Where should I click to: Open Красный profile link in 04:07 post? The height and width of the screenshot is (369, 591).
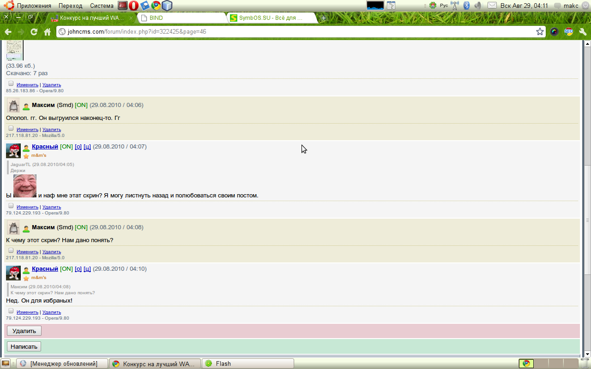click(x=45, y=147)
